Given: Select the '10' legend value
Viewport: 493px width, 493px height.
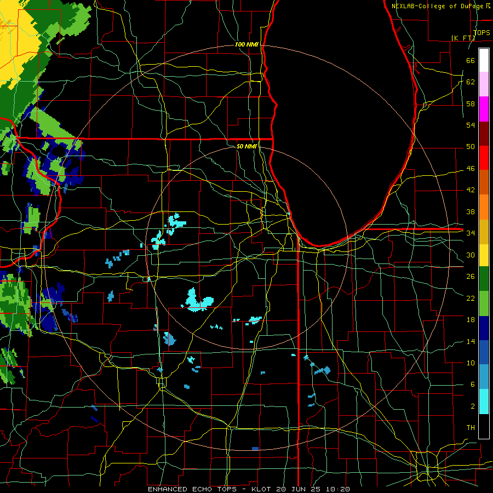Looking at the screenshot, I should point(471,363).
